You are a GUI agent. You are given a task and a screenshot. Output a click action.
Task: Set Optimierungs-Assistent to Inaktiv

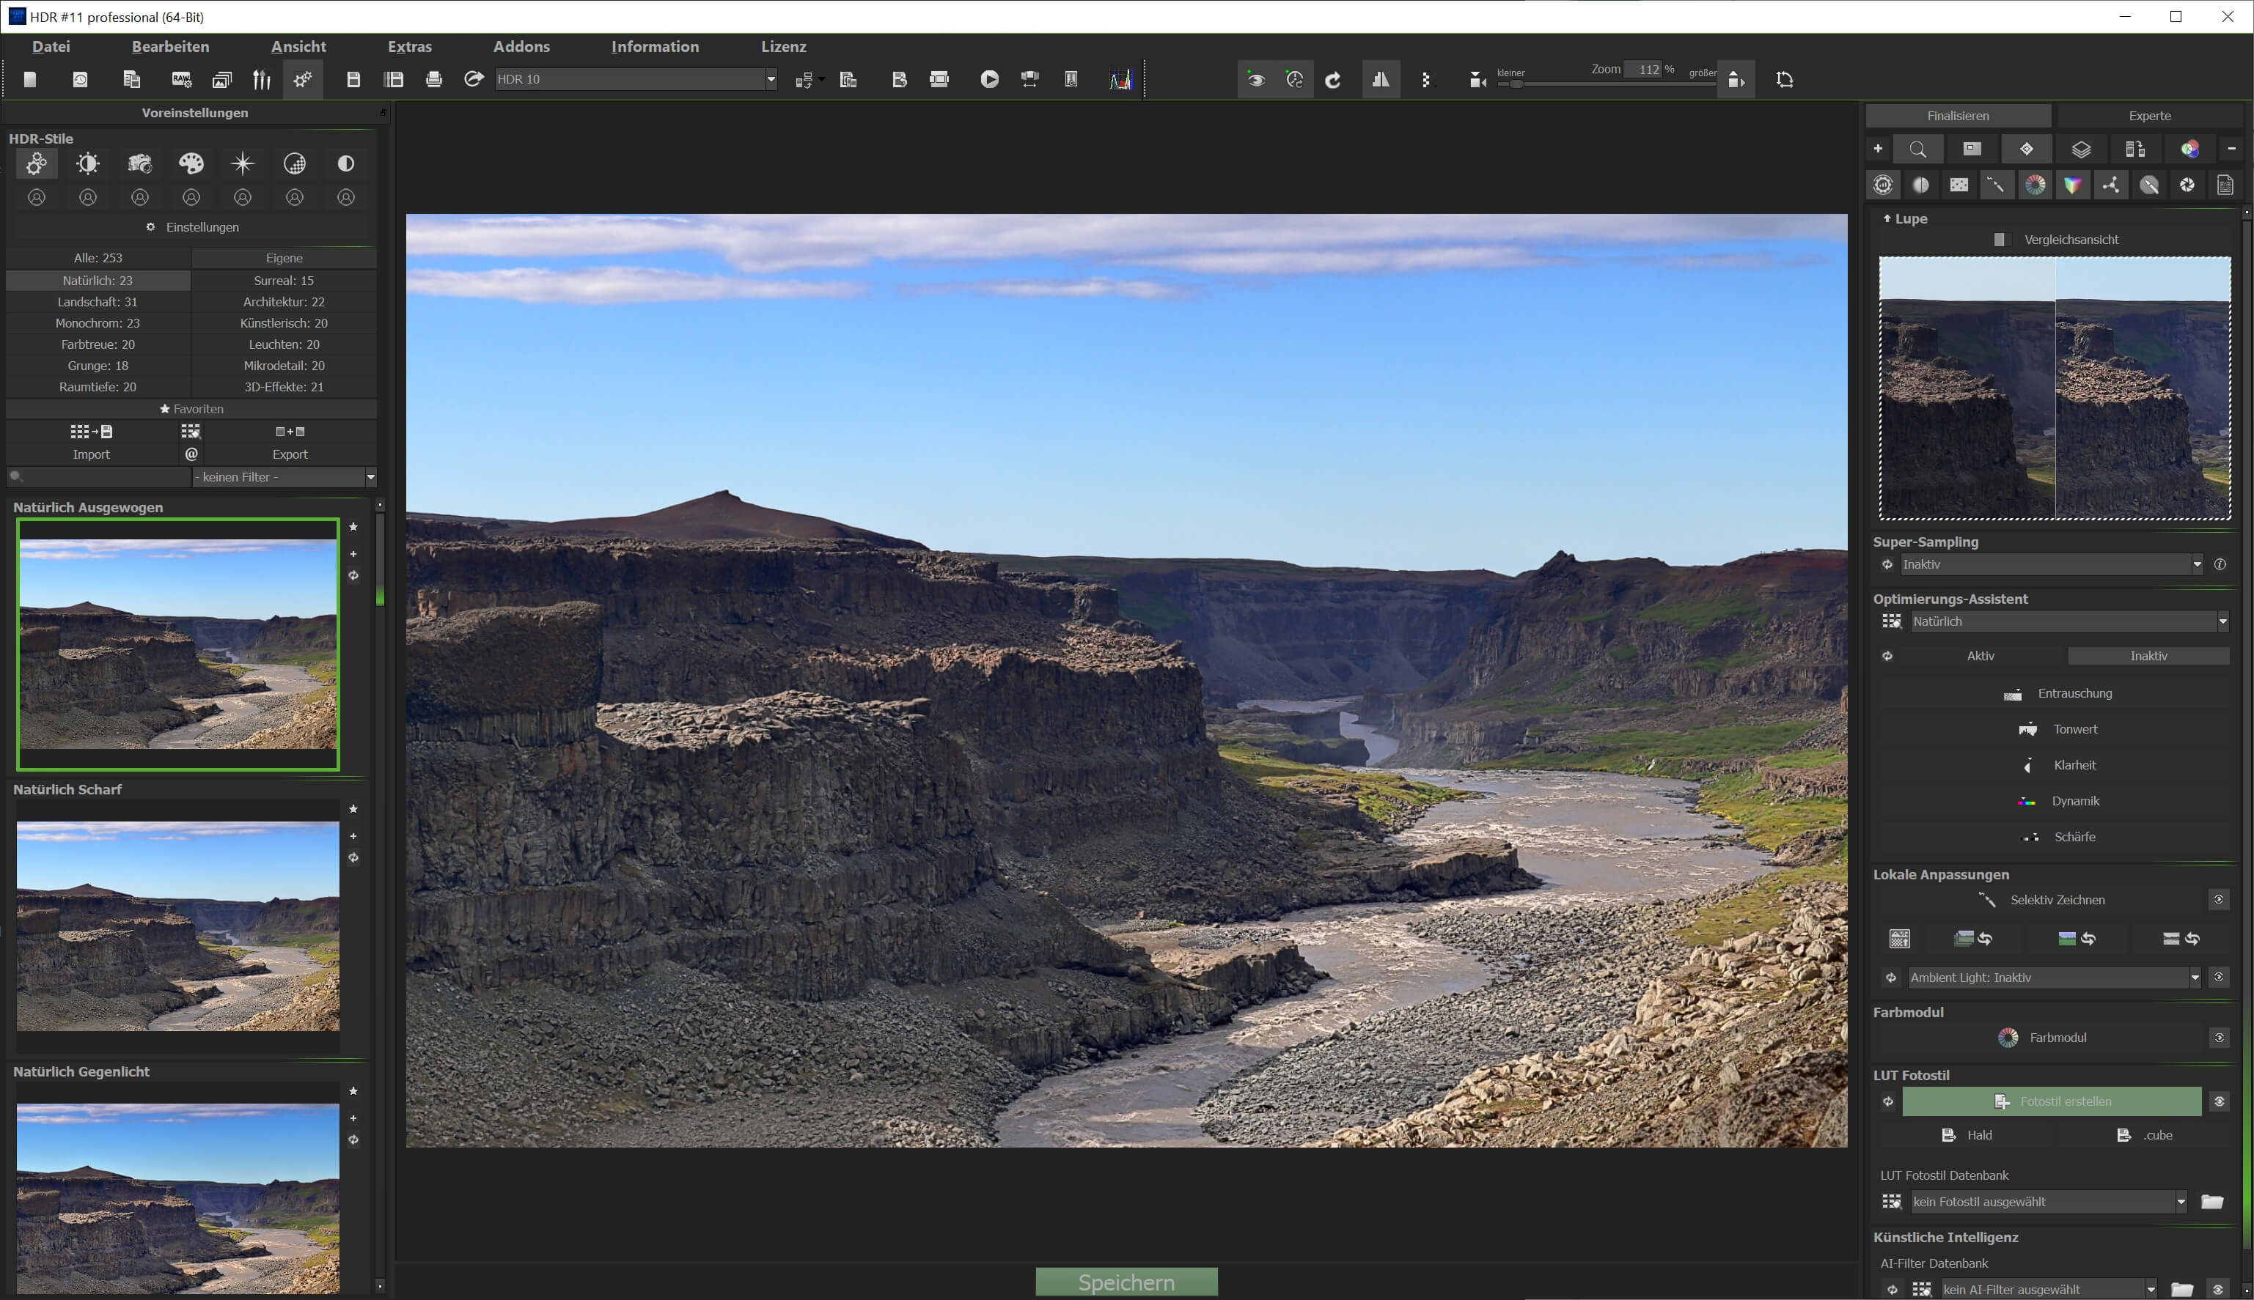pos(2148,657)
